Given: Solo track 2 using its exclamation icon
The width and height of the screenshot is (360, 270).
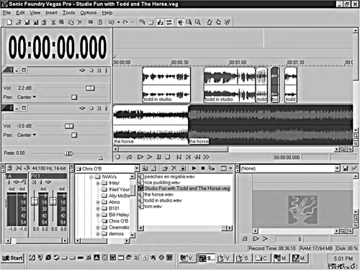Looking at the screenshot, I should coord(106,108).
